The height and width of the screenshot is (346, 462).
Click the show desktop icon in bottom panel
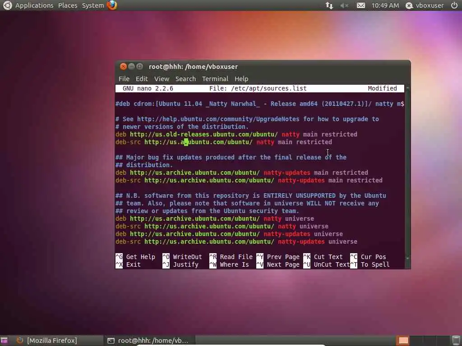pos(4,341)
